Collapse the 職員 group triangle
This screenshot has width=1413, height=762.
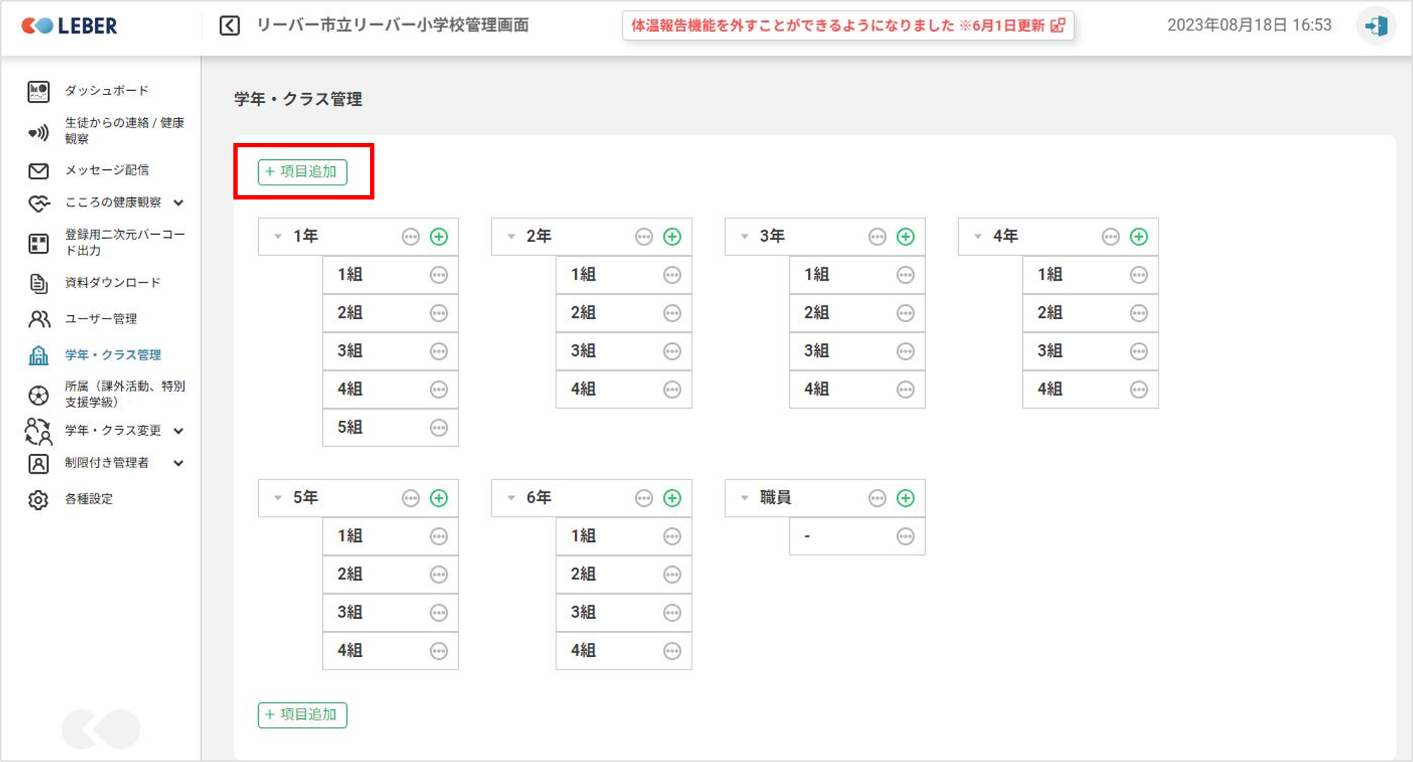tap(745, 498)
